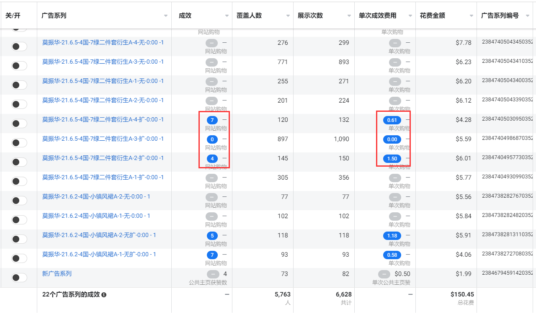The width and height of the screenshot is (536, 335).
Task: Open campaign link 小镇风裙A-1-无扩-0:00 - 1
Action: [99, 254]
